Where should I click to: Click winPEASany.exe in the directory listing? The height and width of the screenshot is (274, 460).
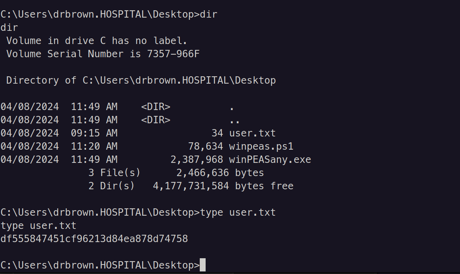click(x=270, y=160)
